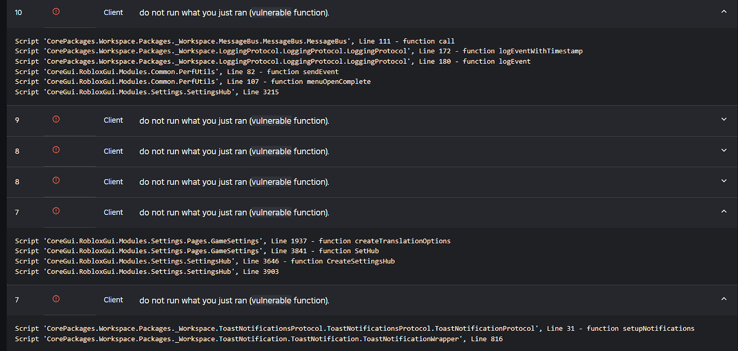Click the ToastNotificationProtocol Line 31 setupNotifications trace
This screenshot has width=738, height=351.
click(355, 328)
